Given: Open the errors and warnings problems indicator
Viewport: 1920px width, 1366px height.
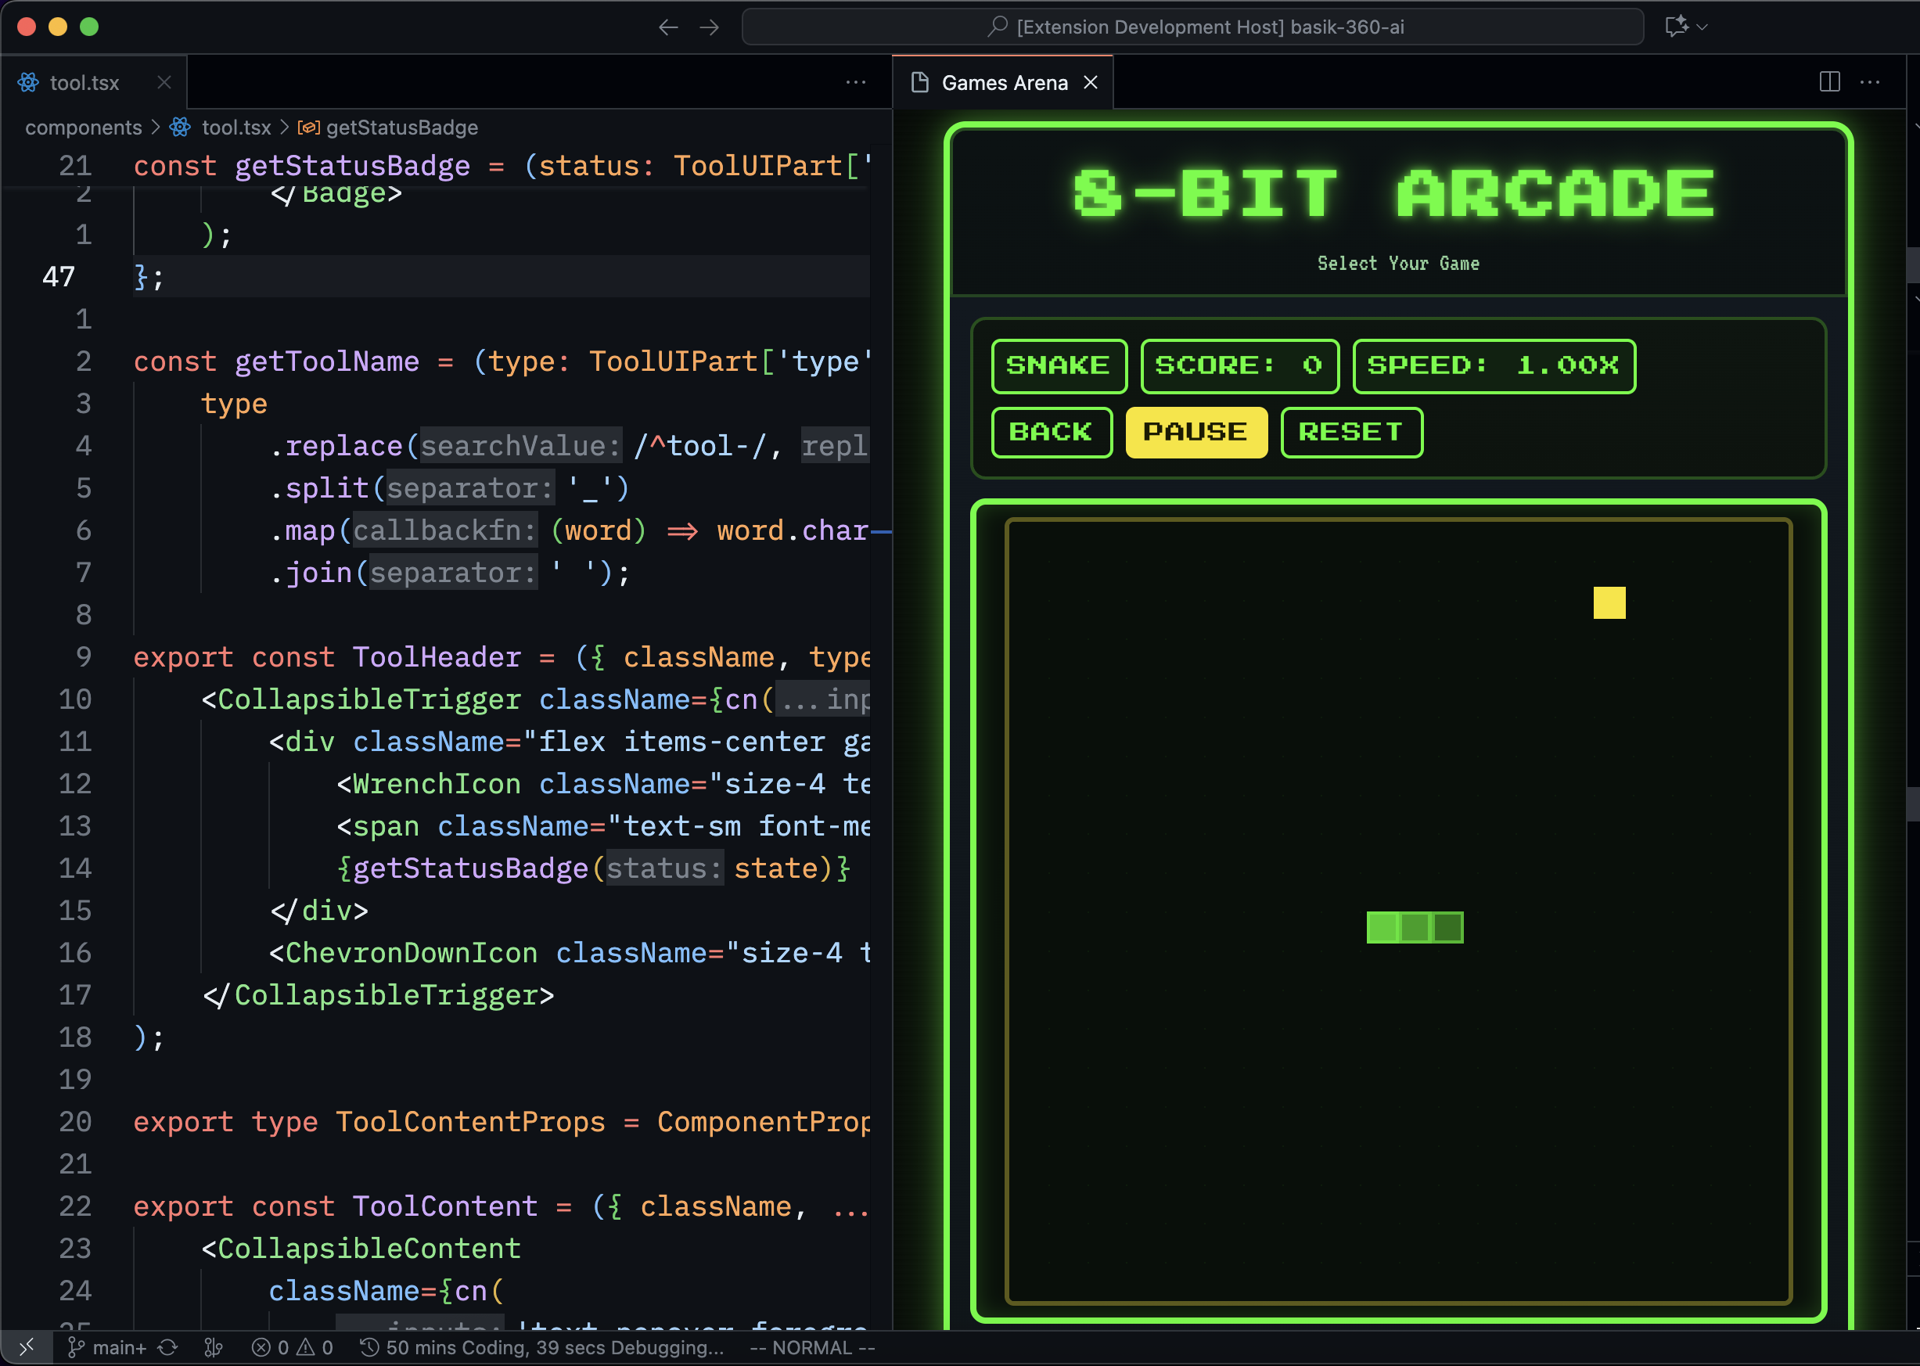Looking at the screenshot, I should point(292,1347).
